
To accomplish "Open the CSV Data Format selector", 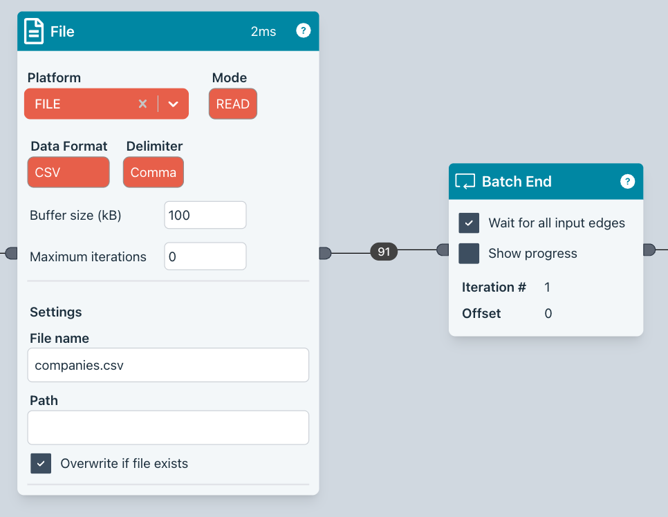I will 68,172.
